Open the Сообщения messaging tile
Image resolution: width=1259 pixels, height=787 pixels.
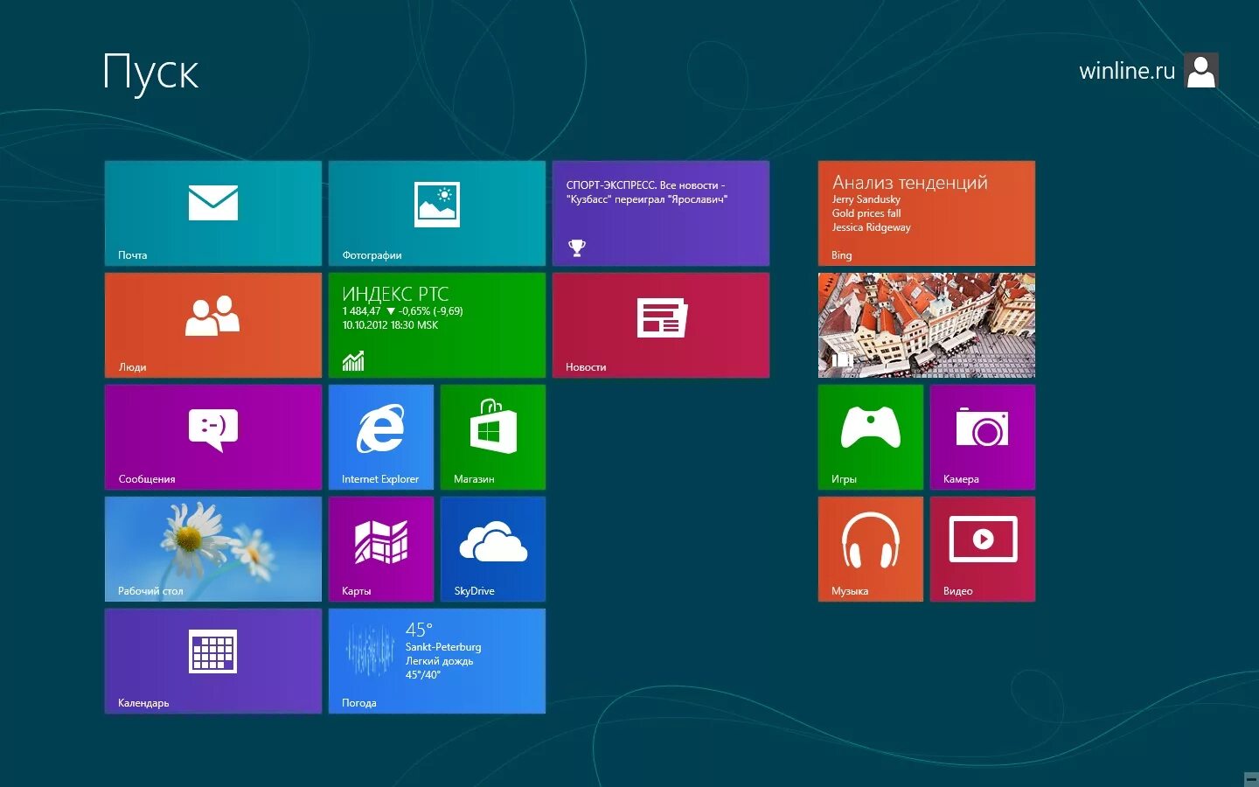[x=213, y=437]
